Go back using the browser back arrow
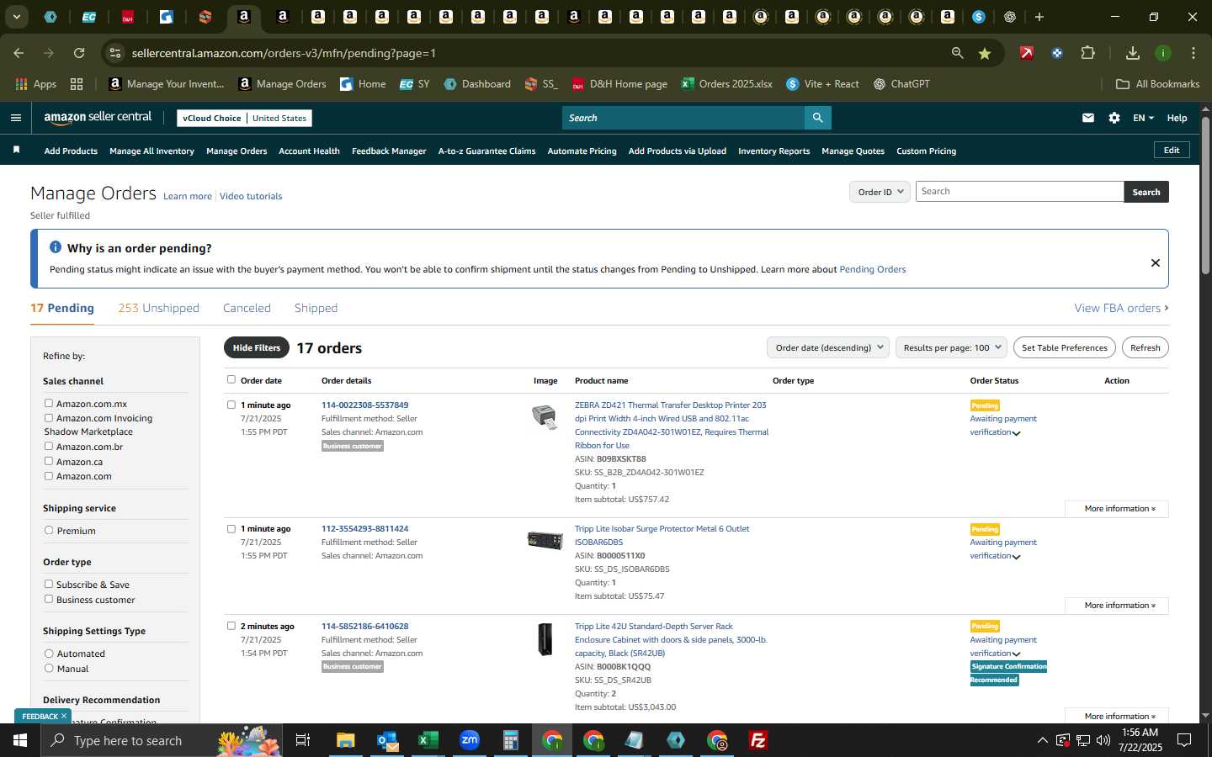This screenshot has height=757, width=1212. [x=19, y=53]
